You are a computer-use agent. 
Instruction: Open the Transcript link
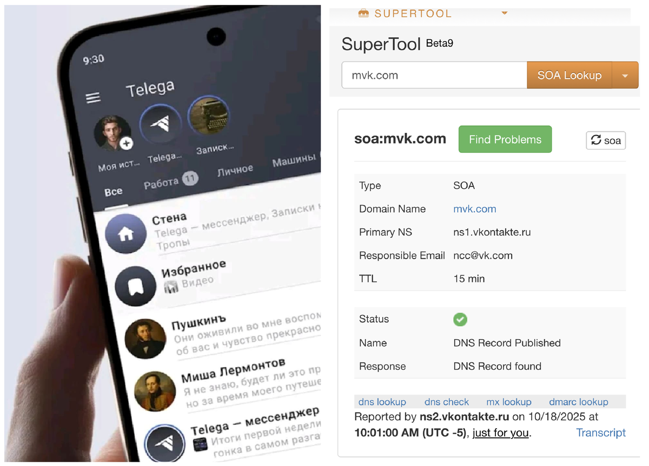601,433
